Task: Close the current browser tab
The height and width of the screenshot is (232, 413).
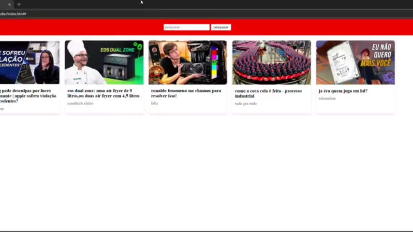Action: pyautogui.click(x=9, y=4)
